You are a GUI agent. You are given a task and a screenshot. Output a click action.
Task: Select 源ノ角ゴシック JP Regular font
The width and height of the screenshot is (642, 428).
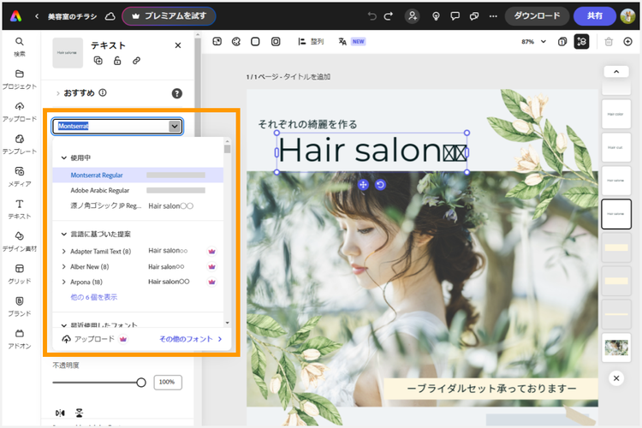click(138, 205)
